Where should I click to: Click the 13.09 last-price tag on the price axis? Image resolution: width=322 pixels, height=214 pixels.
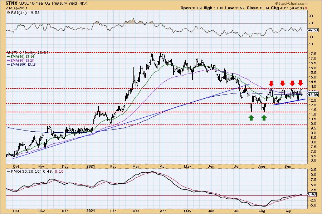[313, 95]
